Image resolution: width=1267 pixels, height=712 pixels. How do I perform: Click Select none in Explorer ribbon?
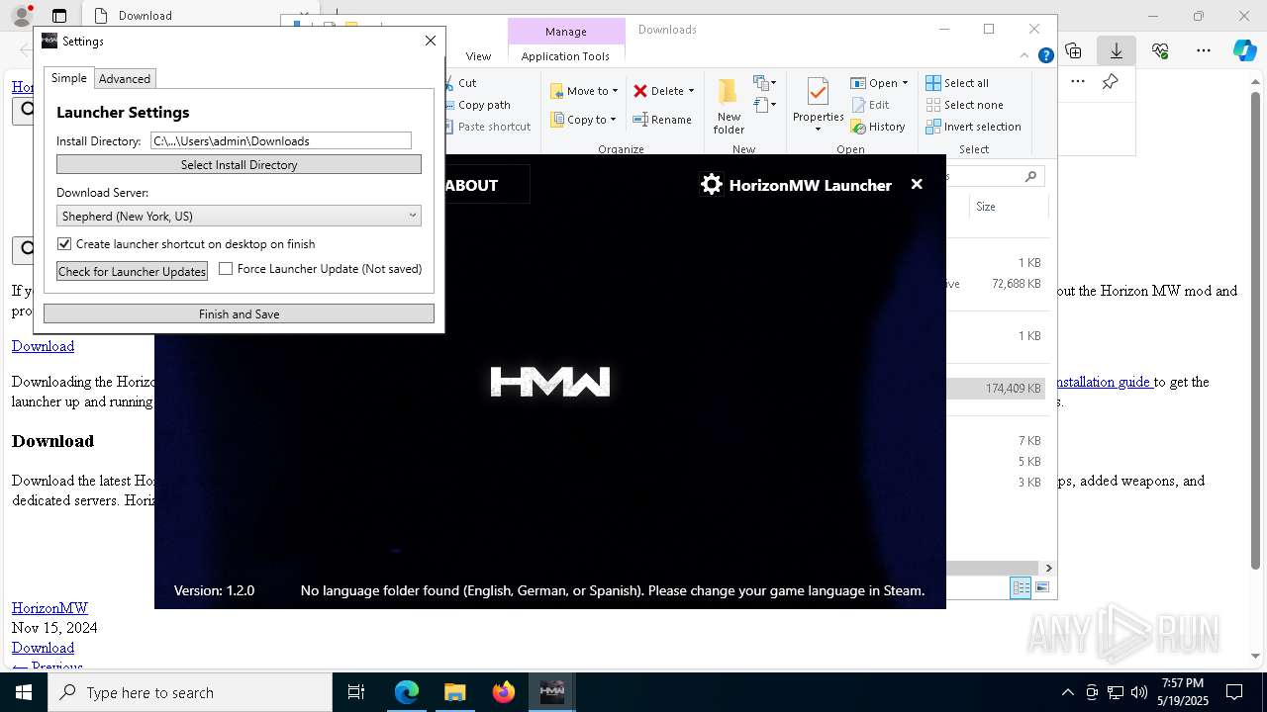coord(965,105)
